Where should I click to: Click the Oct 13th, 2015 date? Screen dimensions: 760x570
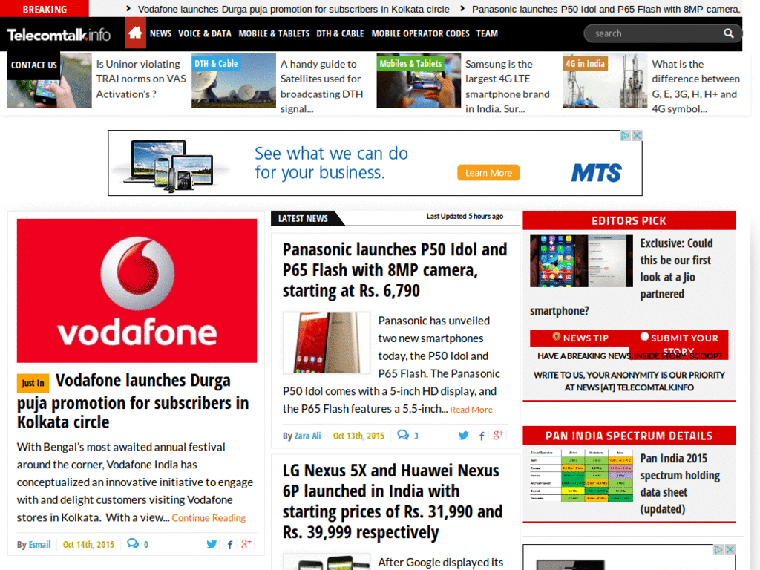pyautogui.click(x=358, y=436)
